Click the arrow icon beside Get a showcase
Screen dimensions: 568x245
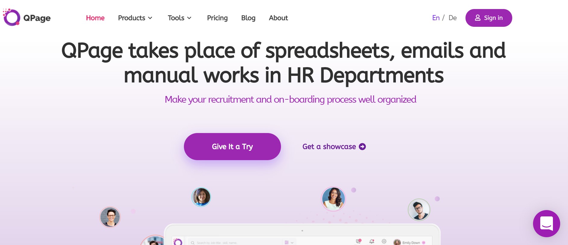tap(362, 147)
